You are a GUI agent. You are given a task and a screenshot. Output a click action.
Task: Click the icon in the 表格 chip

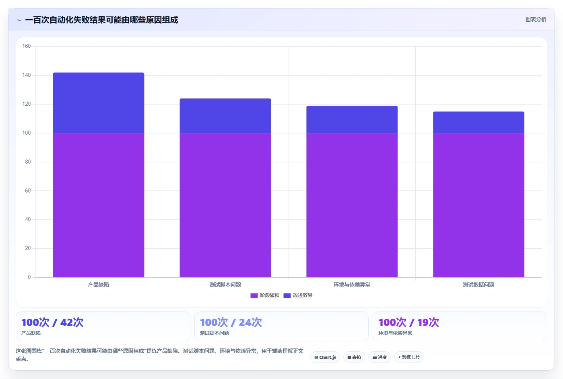click(x=349, y=357)
